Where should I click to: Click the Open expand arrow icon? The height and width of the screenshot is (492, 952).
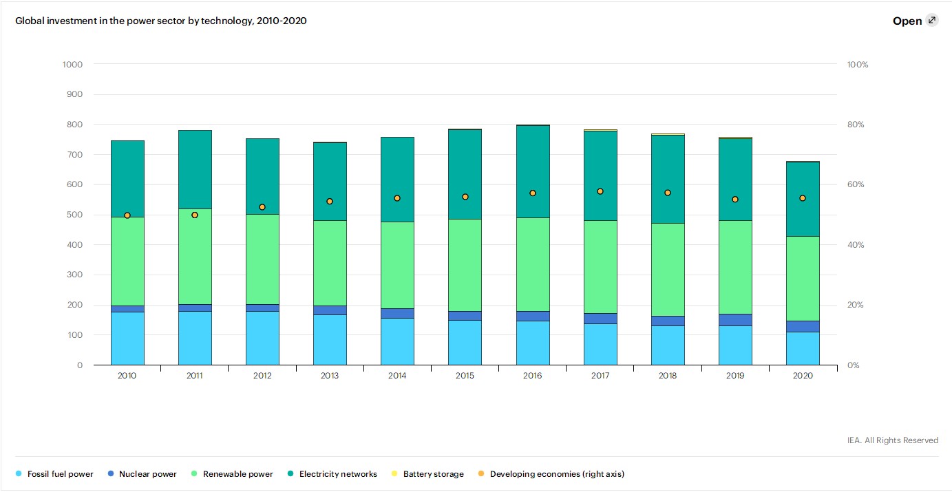coord(932,20)
